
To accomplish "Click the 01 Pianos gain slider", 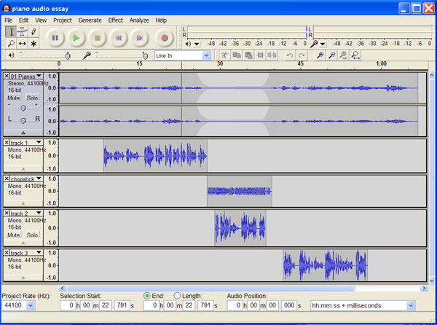I will coord(23,108).
